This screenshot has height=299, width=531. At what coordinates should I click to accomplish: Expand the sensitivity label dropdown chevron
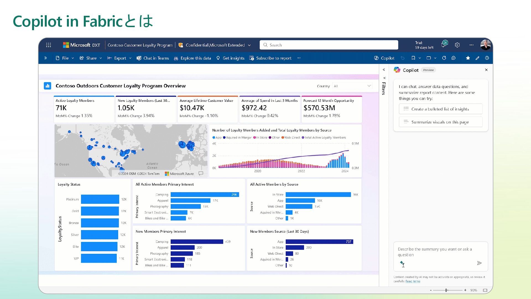point(249,45)
